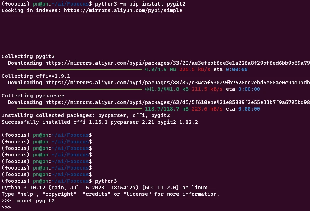Click the aliyun index URL on second line
310x211 pixels.
pos(123,10)
